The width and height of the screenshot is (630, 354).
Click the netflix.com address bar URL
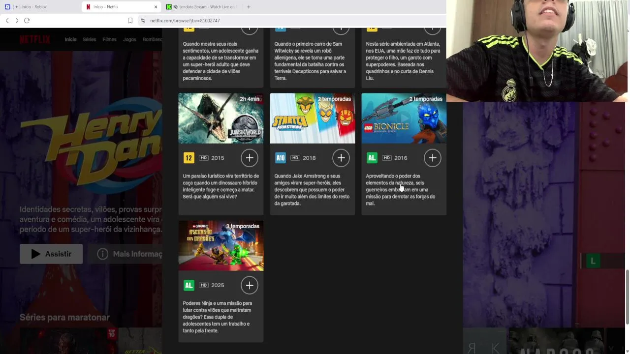pyautogui.click(x=185, y=21)
